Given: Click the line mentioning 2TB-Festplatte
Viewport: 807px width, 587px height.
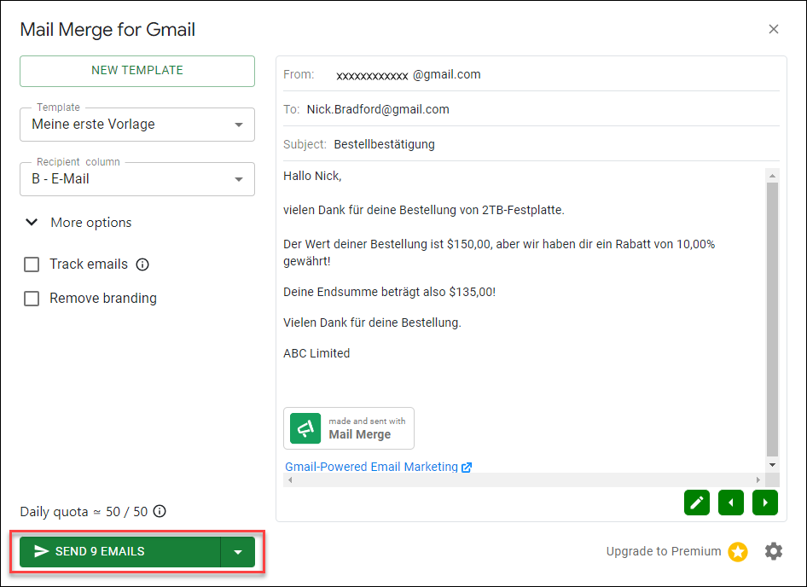Looking at the screenshot, I should [x=424, y=210].
